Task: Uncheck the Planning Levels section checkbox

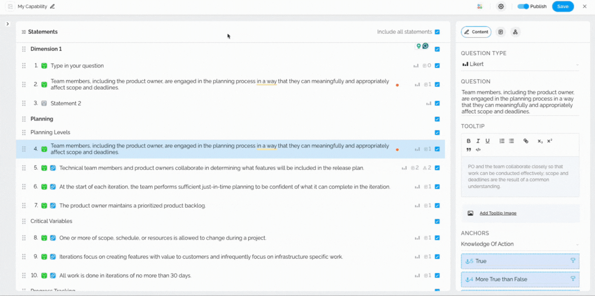Action: pyautogui.click(x=437, y=133)
